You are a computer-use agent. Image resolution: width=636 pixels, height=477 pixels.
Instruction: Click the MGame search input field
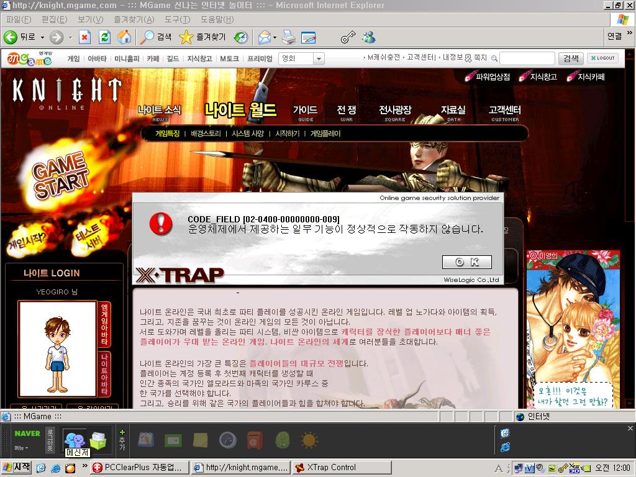(527, 58)
